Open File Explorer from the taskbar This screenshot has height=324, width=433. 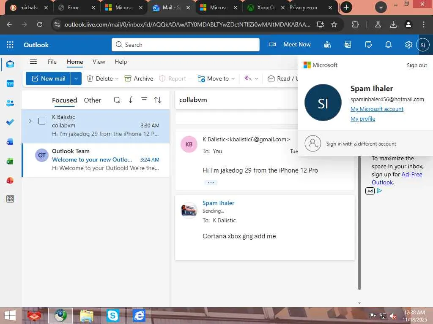pos(86,316)
